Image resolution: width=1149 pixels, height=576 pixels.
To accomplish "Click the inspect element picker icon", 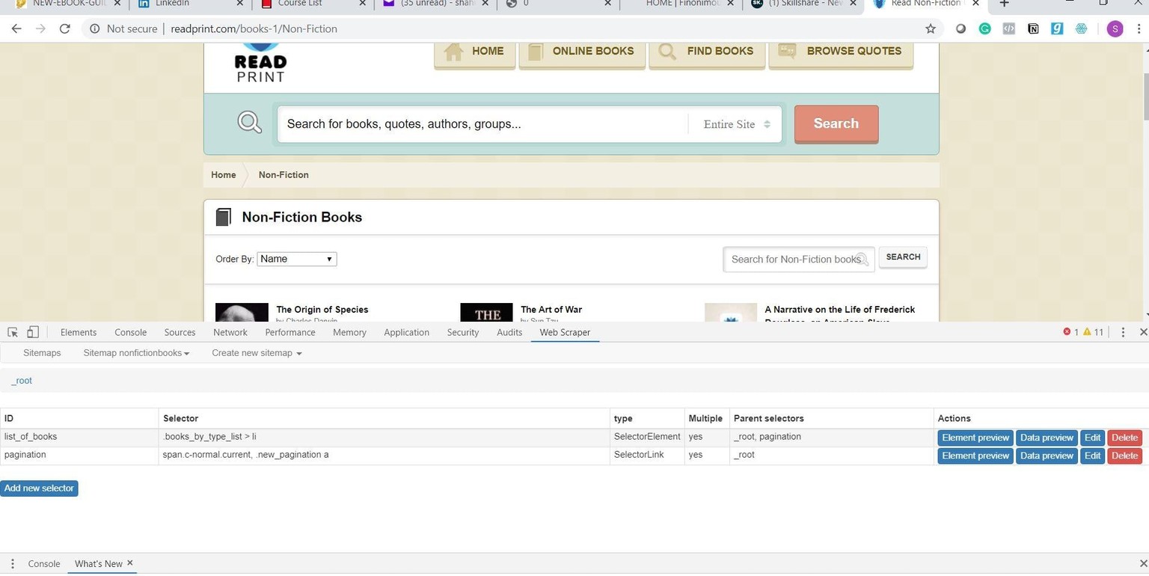I will tap(13, 332).
